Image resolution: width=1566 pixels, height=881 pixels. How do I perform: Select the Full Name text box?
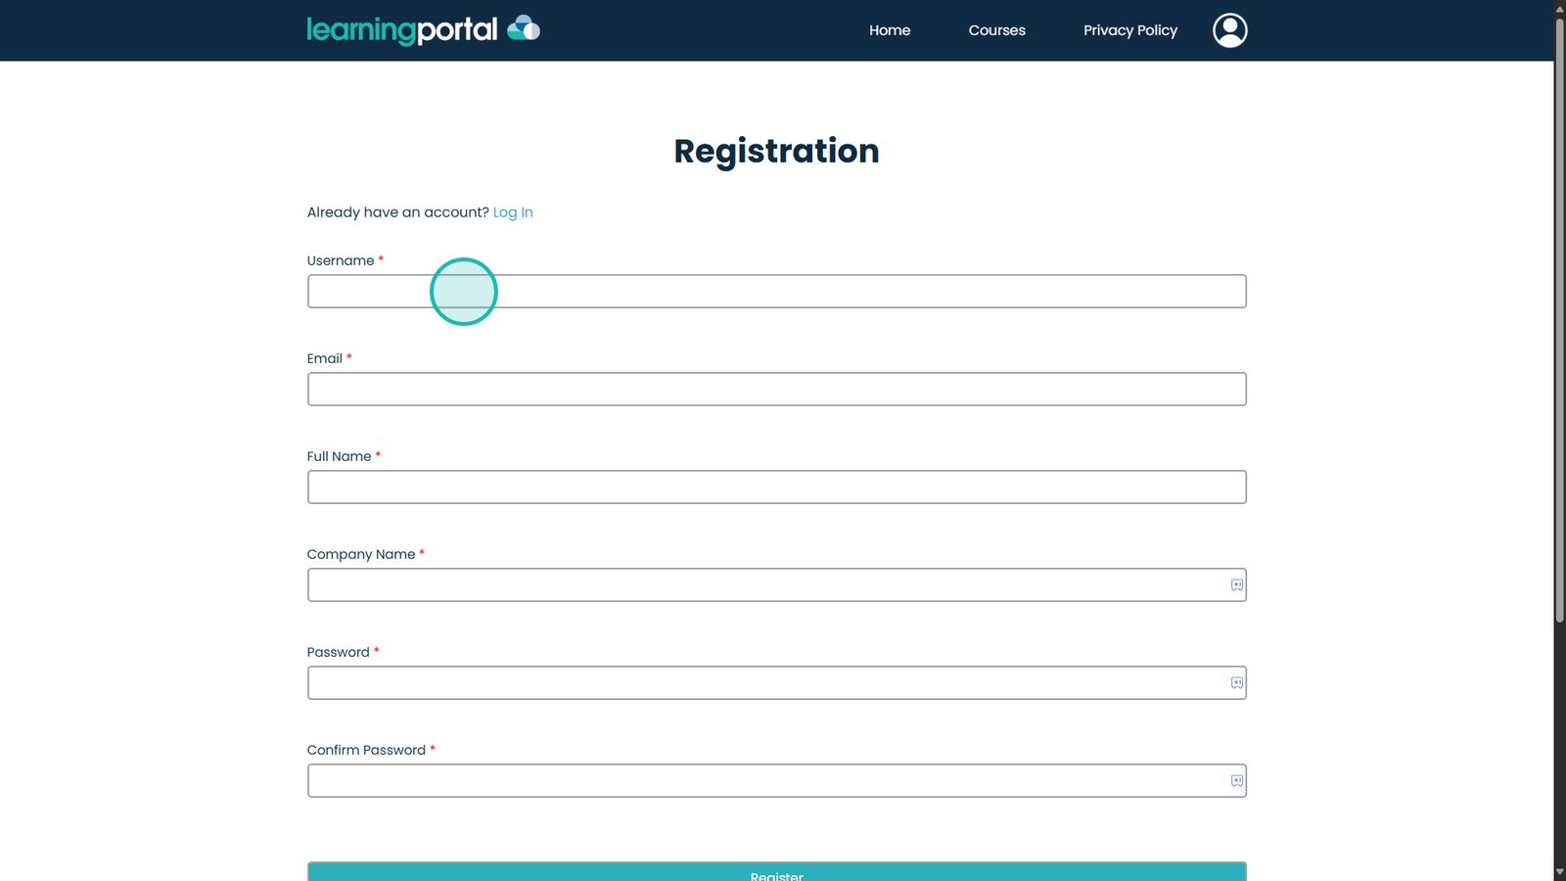tap(777, 487)
